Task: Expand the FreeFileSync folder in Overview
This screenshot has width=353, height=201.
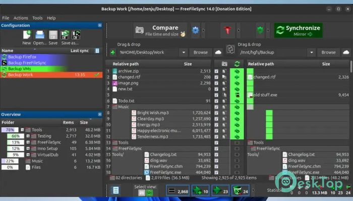Action: [x=28, y=142]
